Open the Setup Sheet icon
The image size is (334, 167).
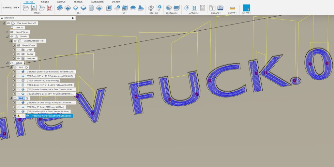202,8
